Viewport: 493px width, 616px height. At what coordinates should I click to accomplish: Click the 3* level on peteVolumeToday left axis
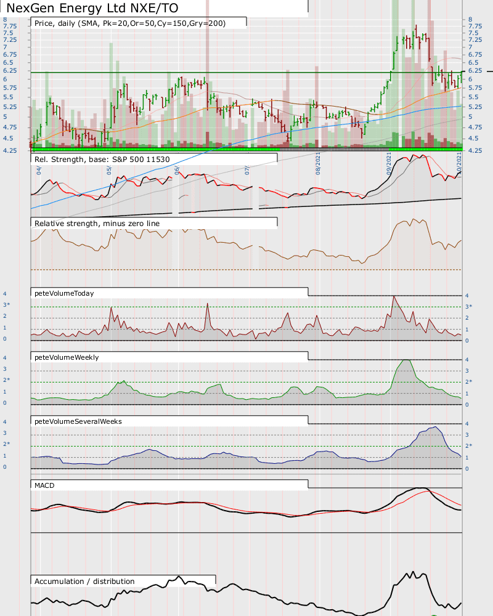(7, 306)
